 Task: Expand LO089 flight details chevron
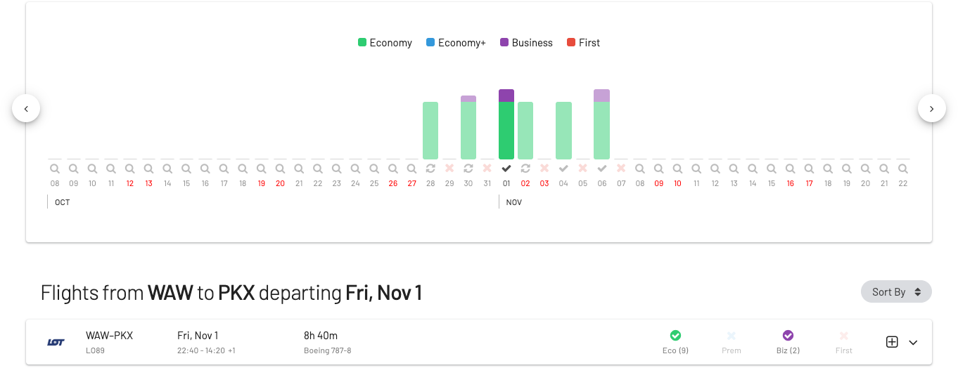(913, 343)
